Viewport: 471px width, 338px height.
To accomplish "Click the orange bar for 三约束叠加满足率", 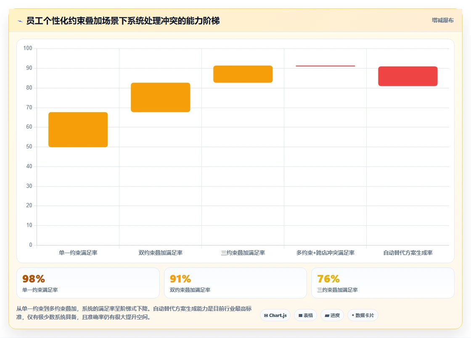I will tap(243, 74).
